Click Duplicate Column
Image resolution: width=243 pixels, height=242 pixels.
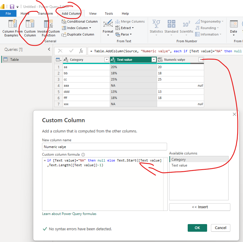click(x=78, y=34)
